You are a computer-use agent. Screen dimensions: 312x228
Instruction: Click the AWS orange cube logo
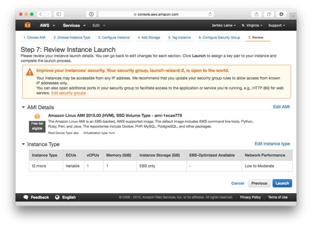[x=28, y=25]
